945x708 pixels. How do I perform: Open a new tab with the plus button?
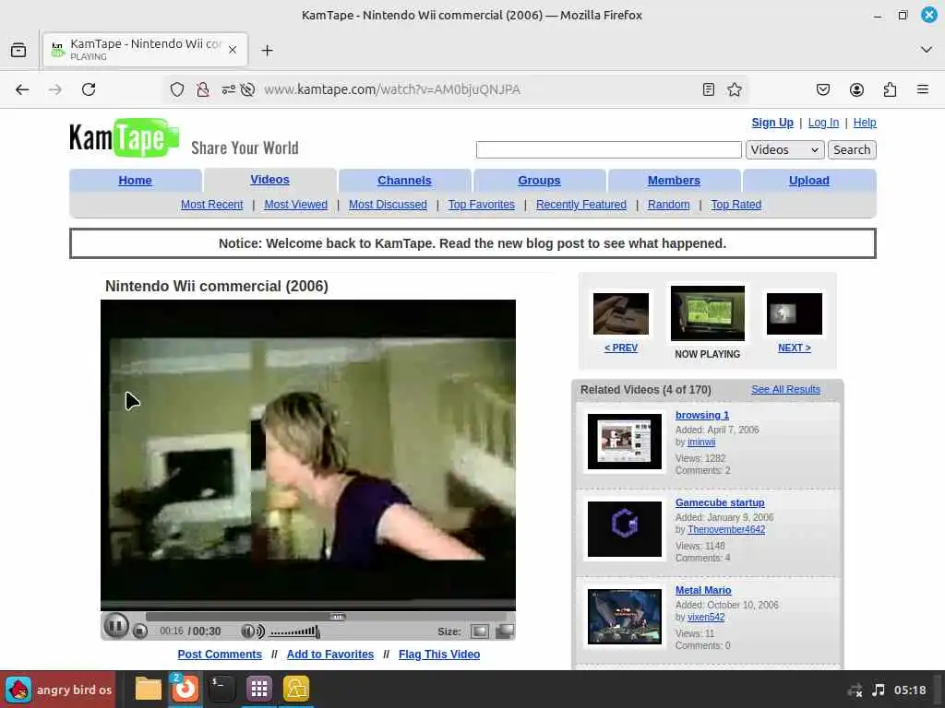click(x=267, y=50)
